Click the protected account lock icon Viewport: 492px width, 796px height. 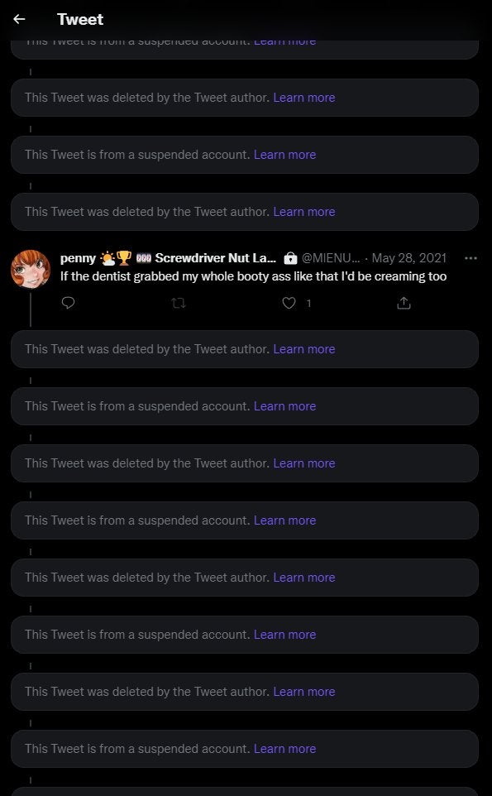coord(291,258)
